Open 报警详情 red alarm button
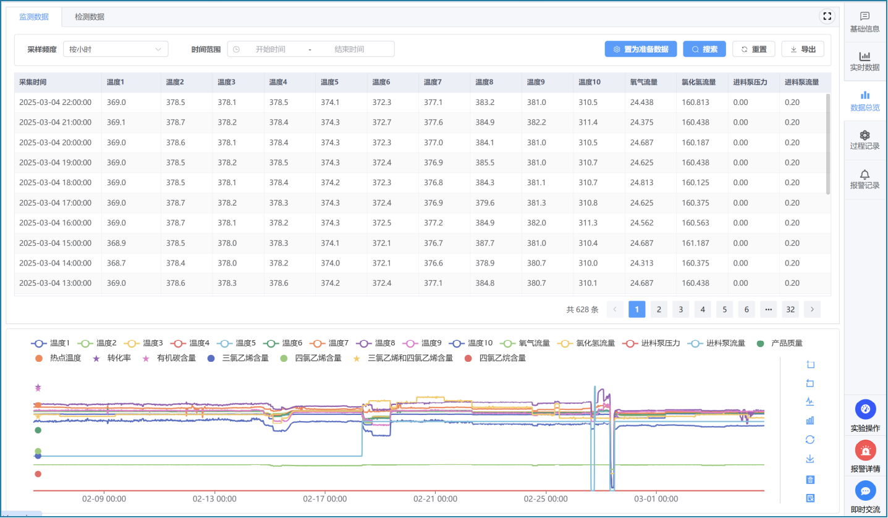 [x=865, y=450]
